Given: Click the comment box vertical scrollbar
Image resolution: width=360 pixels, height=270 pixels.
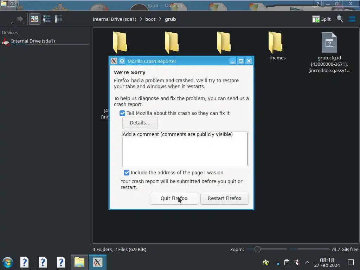Looking at the screenshot, I should click(248, 149).
